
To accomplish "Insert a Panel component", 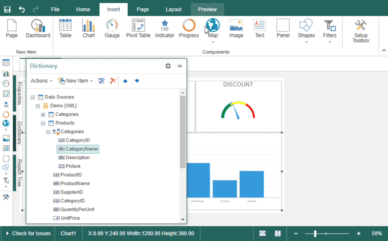I will (x=283, y=29).
